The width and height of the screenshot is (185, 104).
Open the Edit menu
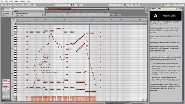pyautogui.click(x=6, y=1)
